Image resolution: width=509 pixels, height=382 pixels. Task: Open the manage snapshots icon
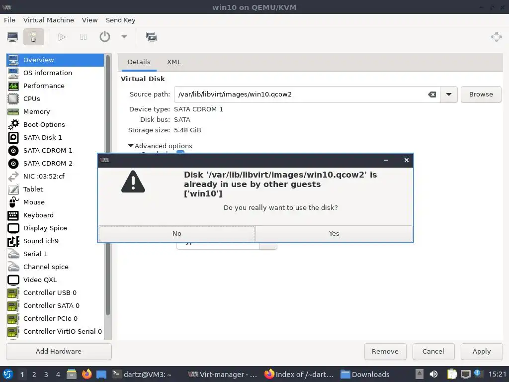(151, 37)
